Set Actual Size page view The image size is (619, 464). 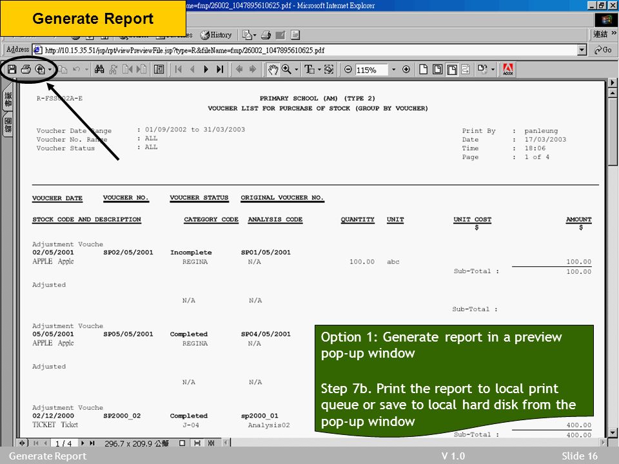[x=423, y=70]
